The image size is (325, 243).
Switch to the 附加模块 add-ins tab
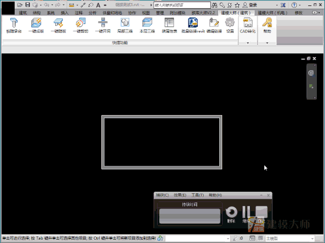coord(178,13)
